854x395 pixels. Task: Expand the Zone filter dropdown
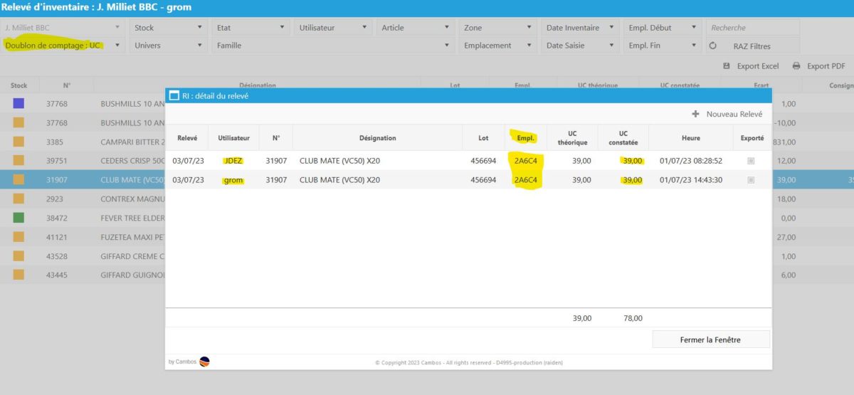[x=497, y=28]
